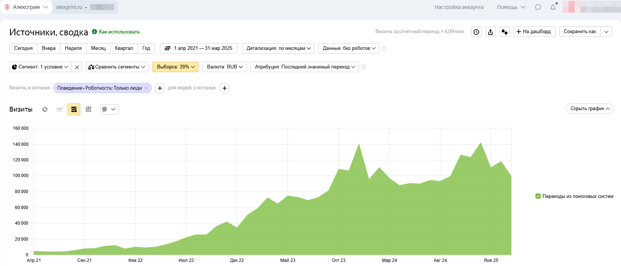Viewport: 621px width, 266px height.
Task: Click the export report icon
Action: click(x=490, y=32)
